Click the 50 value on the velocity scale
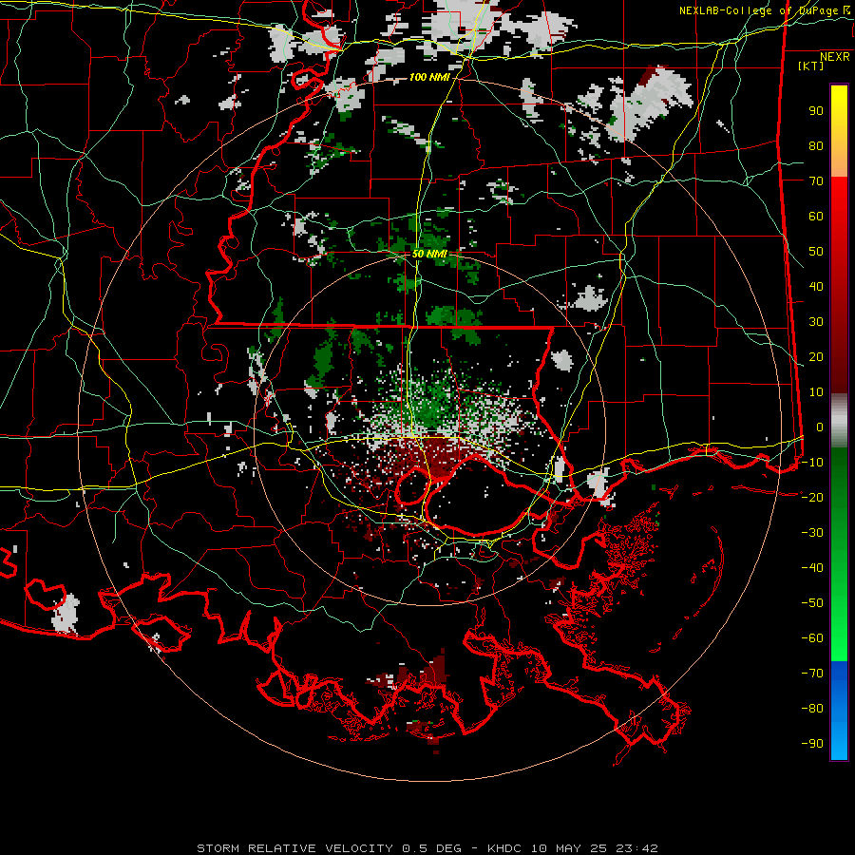Image resolution: width=855 pixels, height=855 pixels. click(816, 252)
